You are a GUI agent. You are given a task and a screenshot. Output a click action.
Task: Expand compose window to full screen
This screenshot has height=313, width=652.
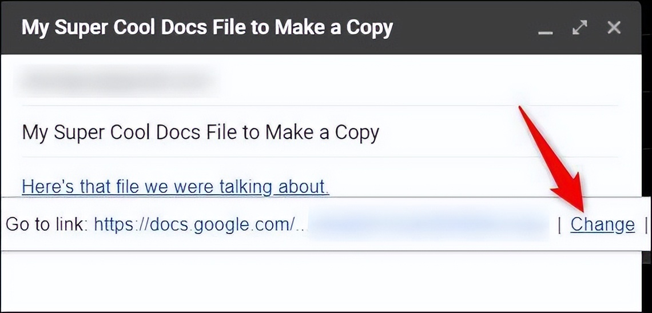point(579,28)
